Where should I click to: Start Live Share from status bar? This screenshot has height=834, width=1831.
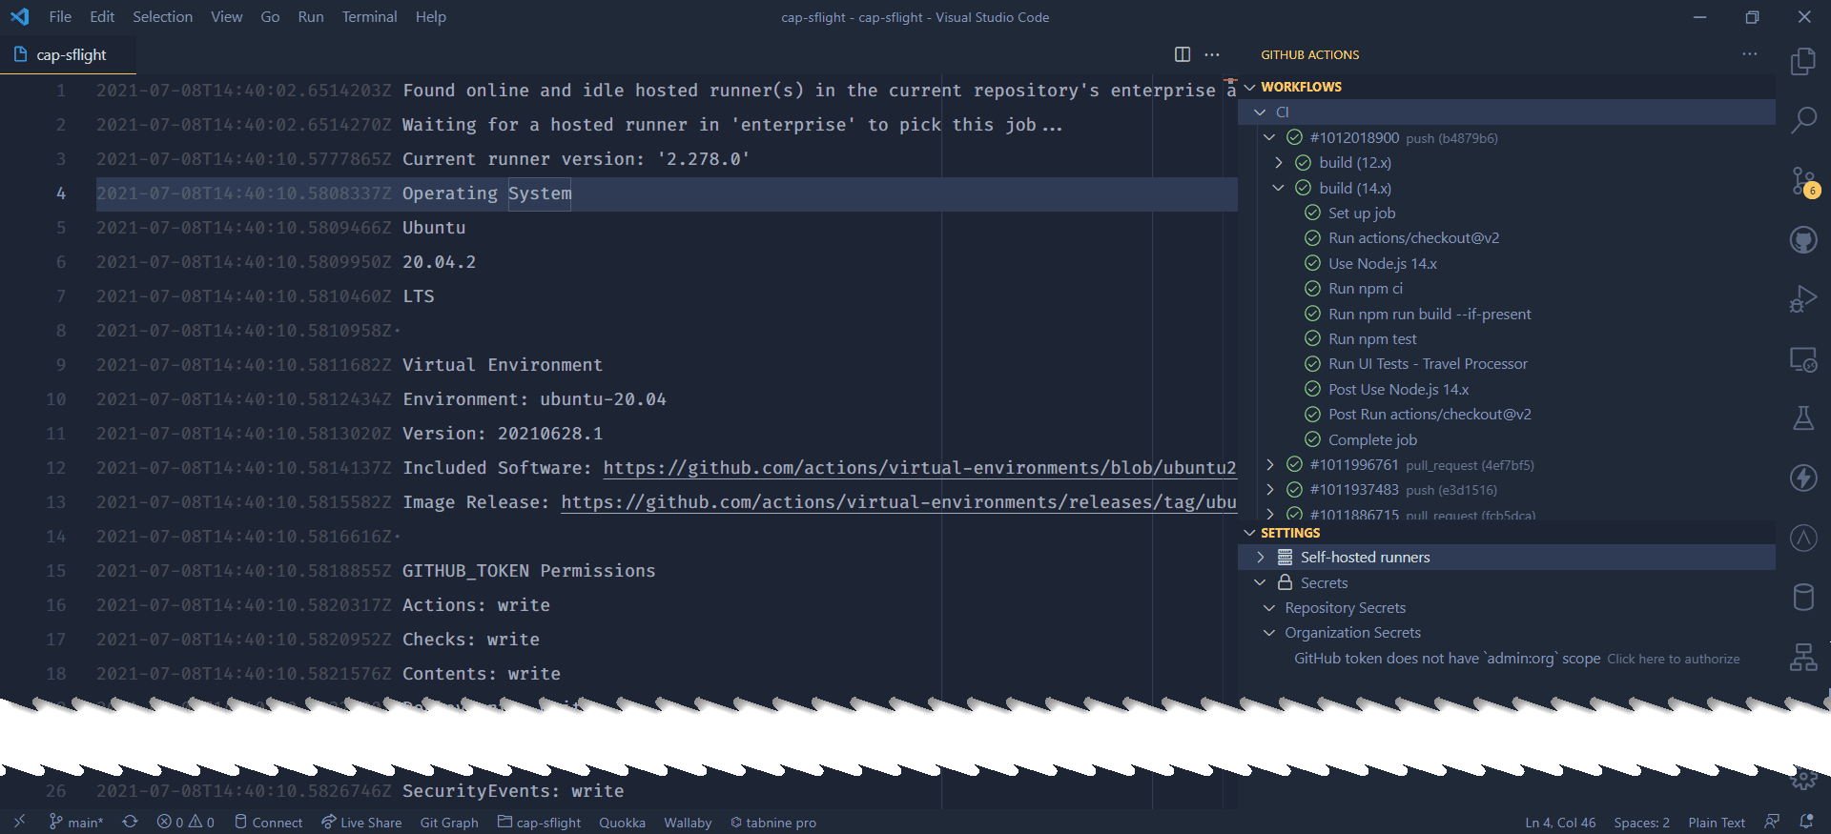coord(361,822)
